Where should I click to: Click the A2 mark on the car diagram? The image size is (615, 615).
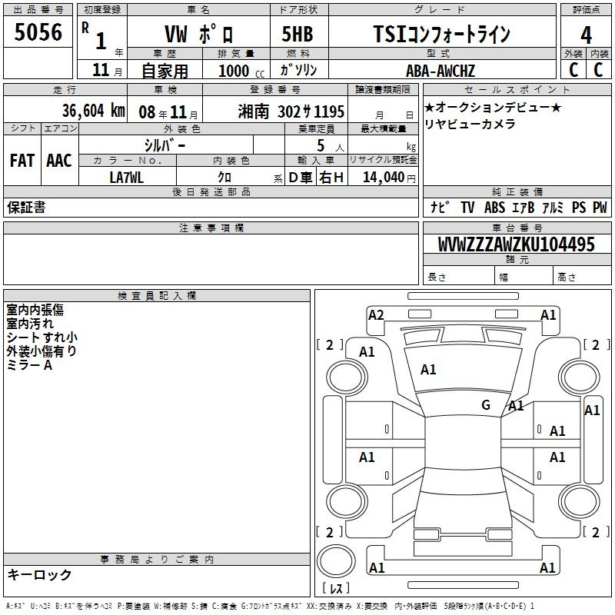[x=376, y=315]
